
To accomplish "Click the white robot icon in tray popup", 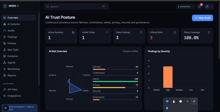I will pos(174,101).
